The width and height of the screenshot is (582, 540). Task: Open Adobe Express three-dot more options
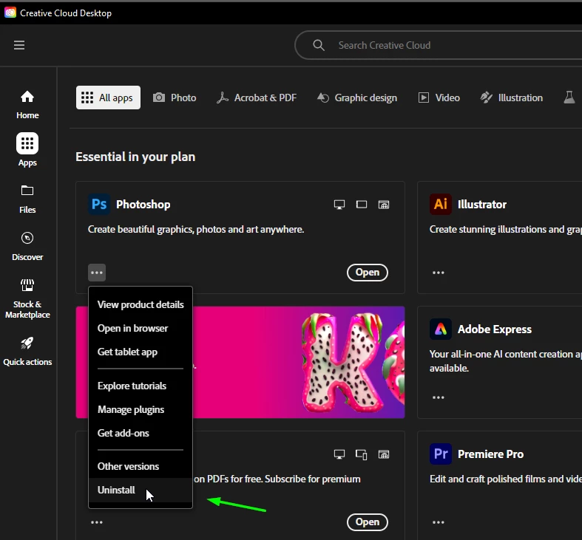[439, 397]
